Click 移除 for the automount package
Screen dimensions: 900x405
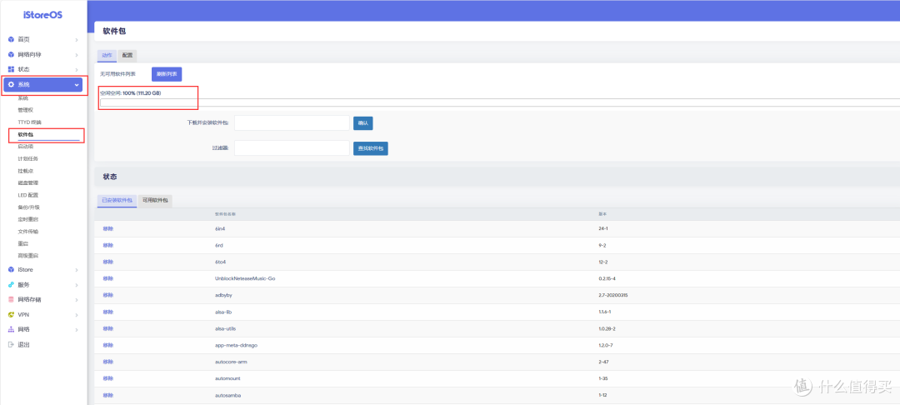(x=107, y=378)
